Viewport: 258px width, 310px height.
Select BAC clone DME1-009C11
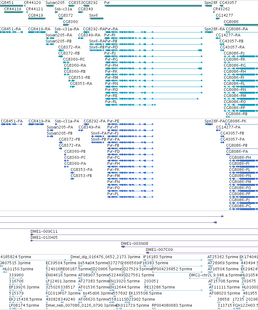[x=44, y=231]
